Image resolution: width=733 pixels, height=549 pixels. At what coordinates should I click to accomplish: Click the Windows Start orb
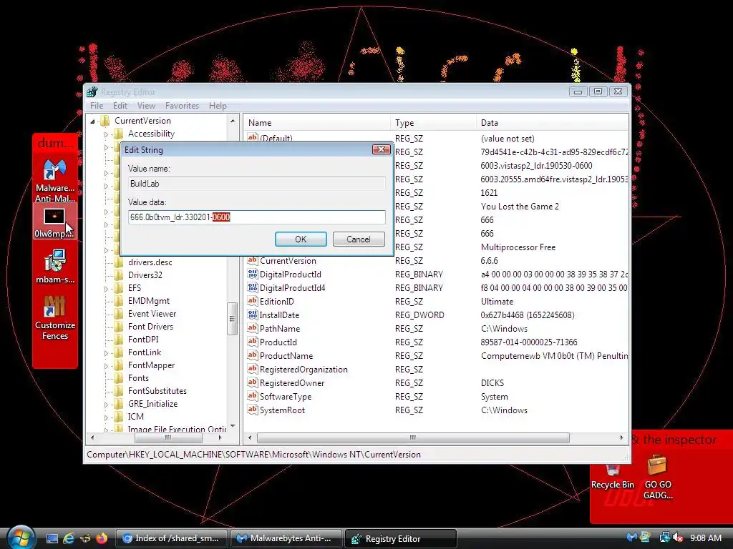point(20,538)
